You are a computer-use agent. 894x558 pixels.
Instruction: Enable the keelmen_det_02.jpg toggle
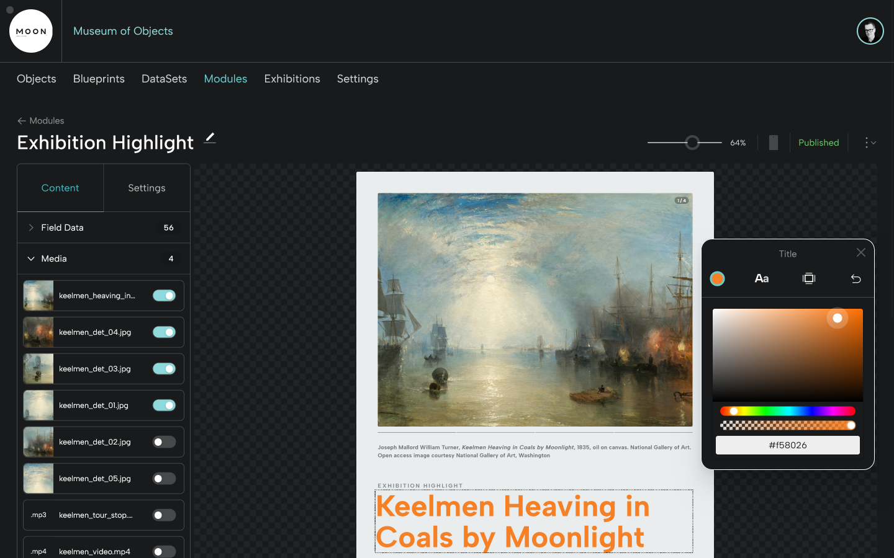pos(165,442)
